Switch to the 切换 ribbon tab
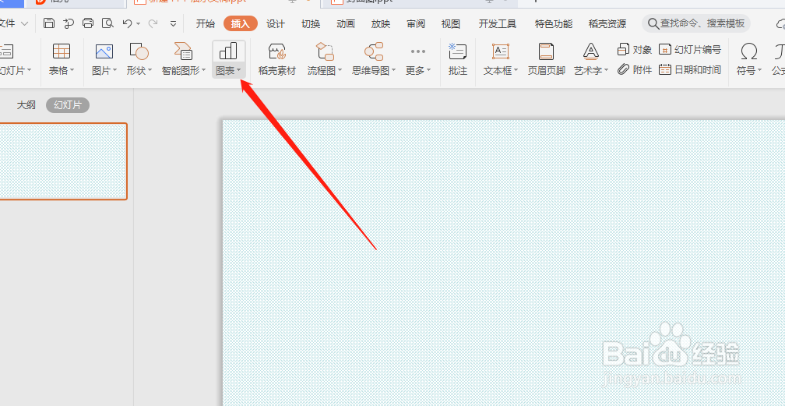Viewport: 785px width, 406px height. pos(311,23)
